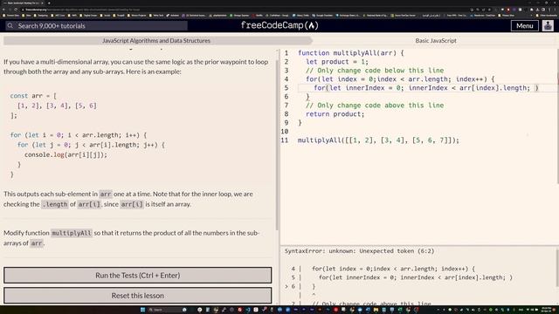The width and height of the screenshot is (559, 314).
Task: Click 'return product;' line in editor
Action: tap(335, 114)
